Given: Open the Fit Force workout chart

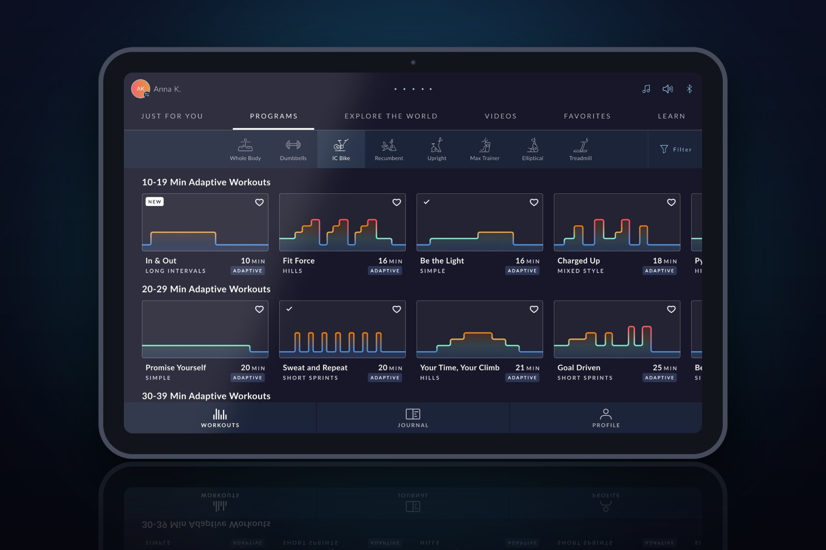Looking at the screenshot, I should click(342, 222).
